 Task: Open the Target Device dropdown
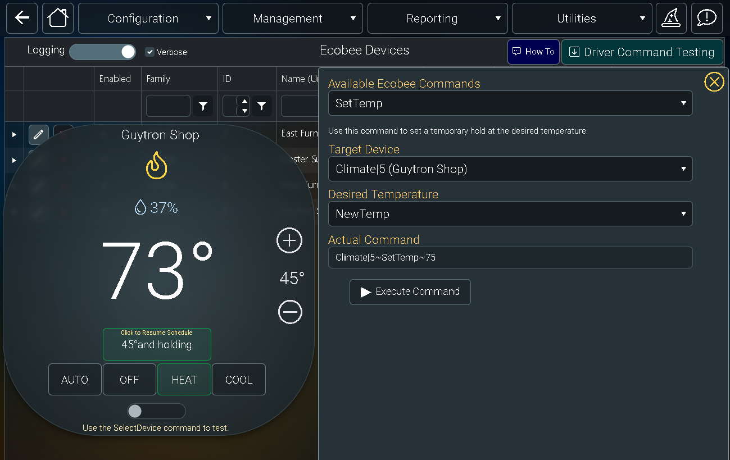510,168
